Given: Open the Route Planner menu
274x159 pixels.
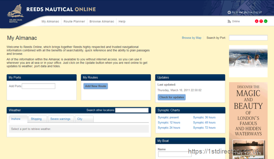Looking at the screenshot, I should point(74,22).
